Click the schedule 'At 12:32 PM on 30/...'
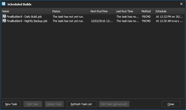Image resolution: width=186 pixels, height=110 pixels. coord(169,17)
